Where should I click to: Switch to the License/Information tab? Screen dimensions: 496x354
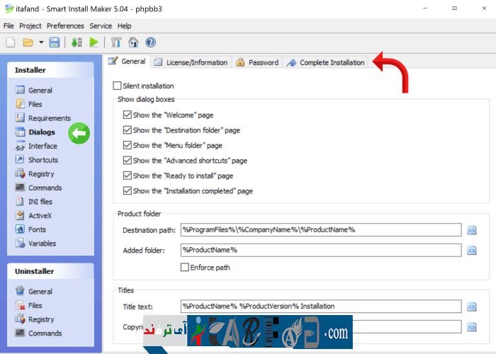[x=191, y=62]
